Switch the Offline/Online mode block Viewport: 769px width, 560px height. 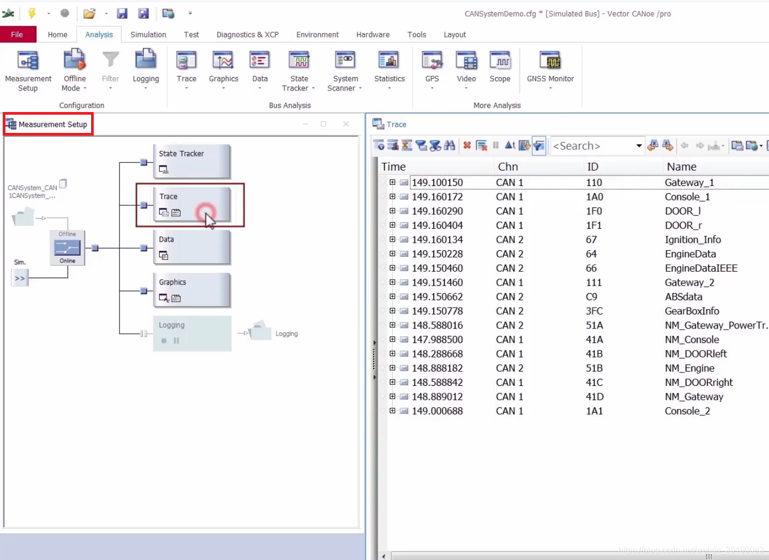(67, 248)
